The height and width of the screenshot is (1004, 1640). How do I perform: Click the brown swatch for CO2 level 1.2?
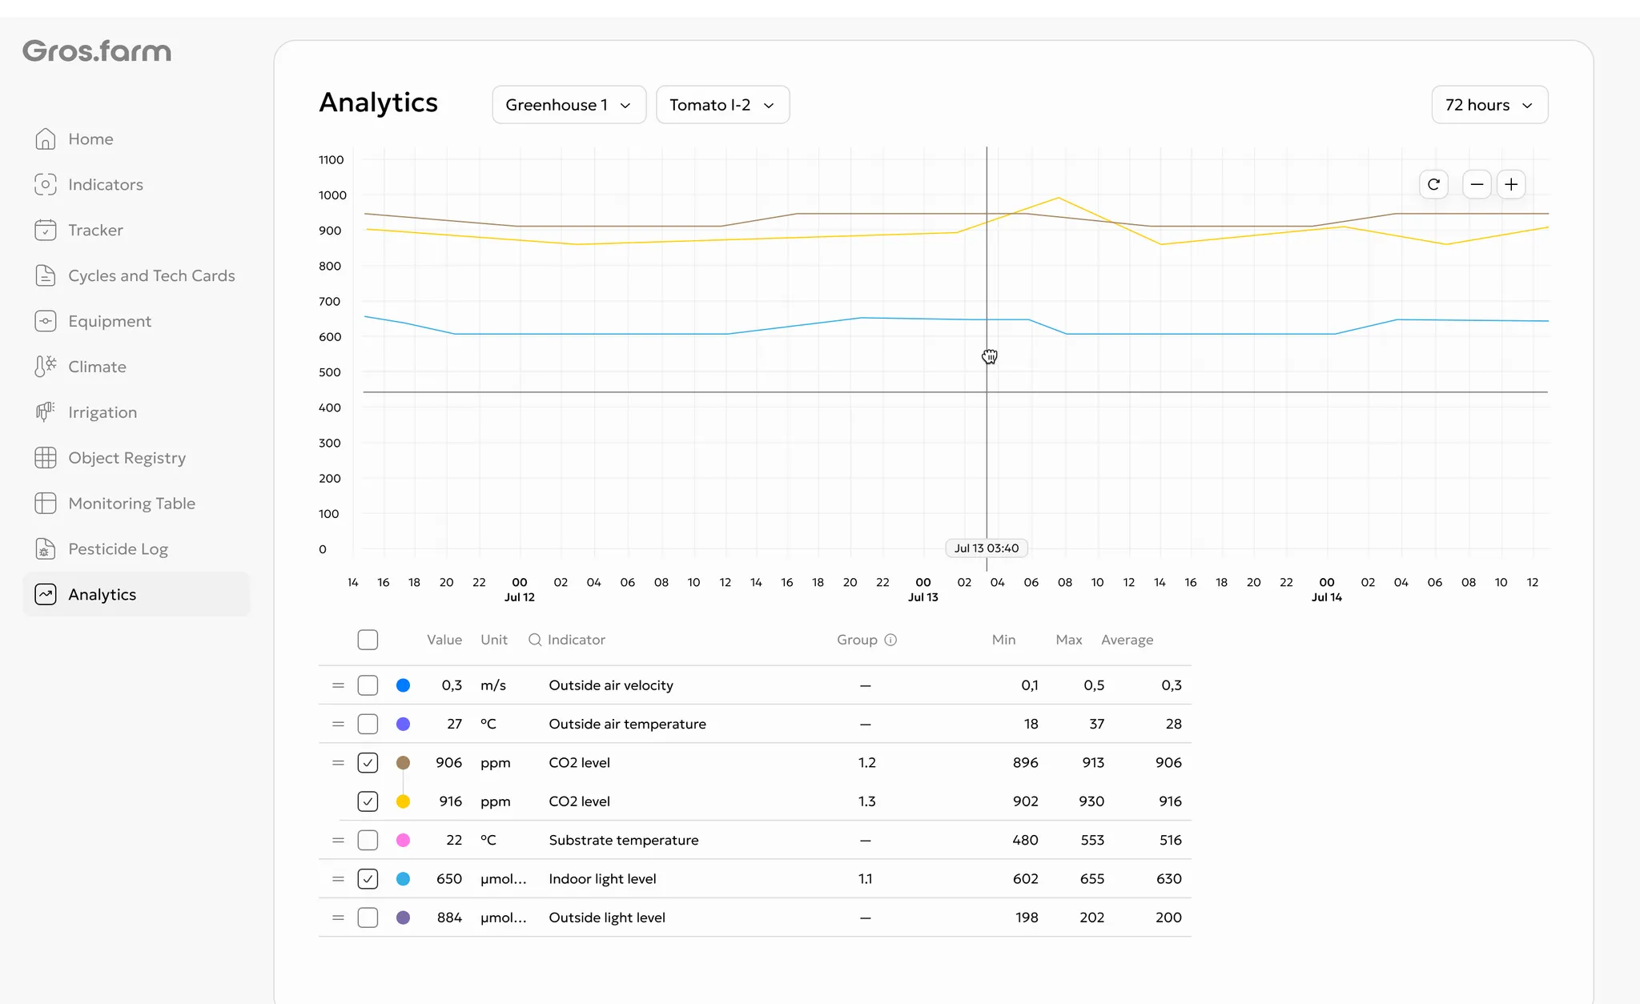(404, 763)
